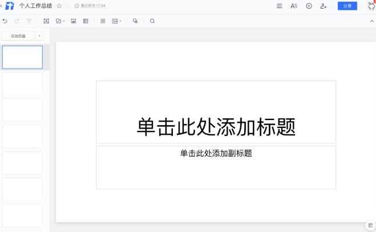Viewport: 376px width, 232px height.
Task: Insert a text box
Action: tap(46, 21)
